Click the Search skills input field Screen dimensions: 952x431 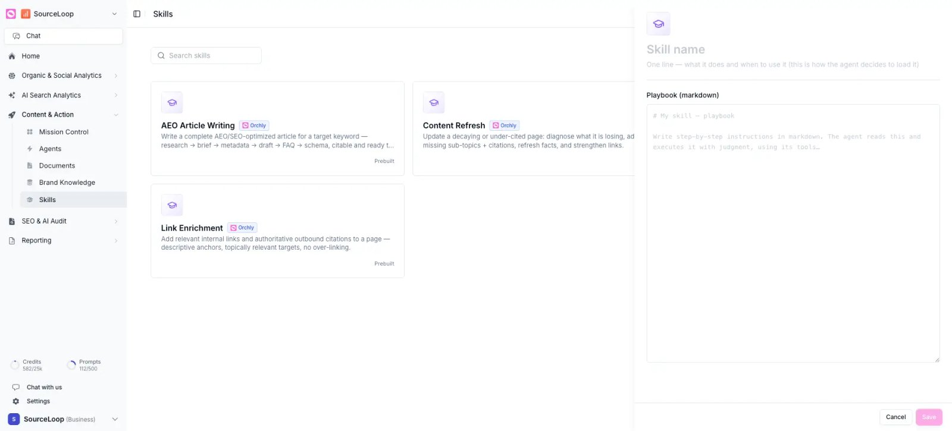click(x=206, y=55)
